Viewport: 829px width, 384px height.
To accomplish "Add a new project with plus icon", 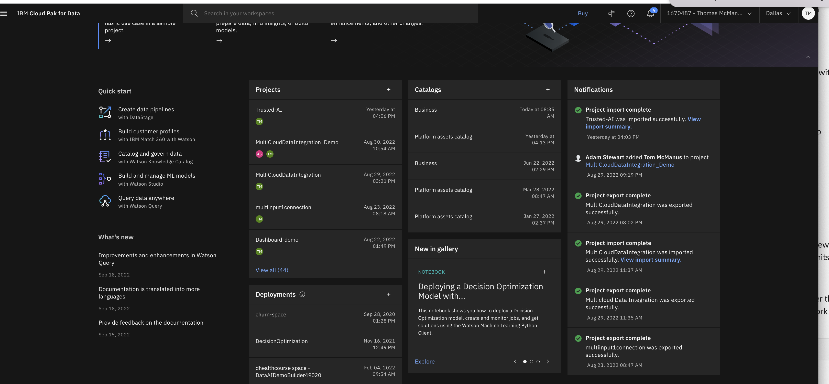I will pos(388,90).
